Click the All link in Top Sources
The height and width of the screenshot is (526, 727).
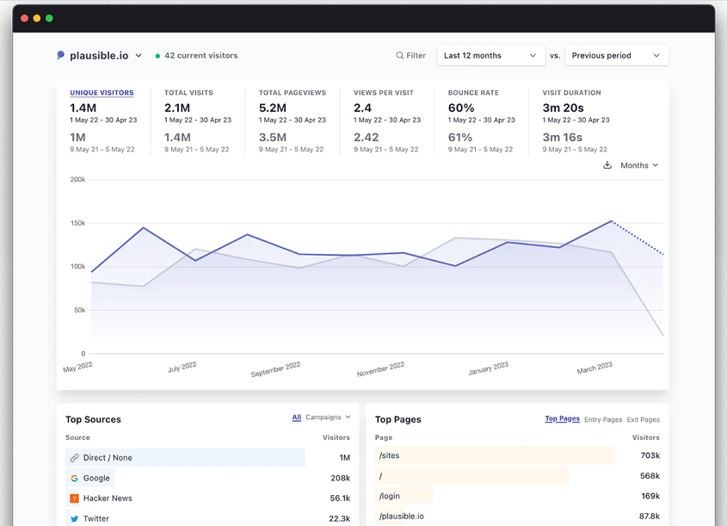coord(296,418)
